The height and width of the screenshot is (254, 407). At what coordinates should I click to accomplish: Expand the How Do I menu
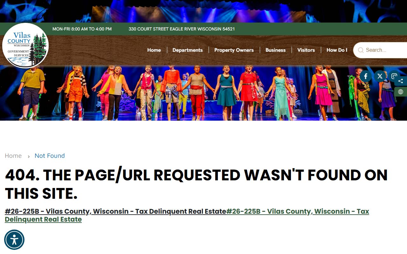[336, 50]
